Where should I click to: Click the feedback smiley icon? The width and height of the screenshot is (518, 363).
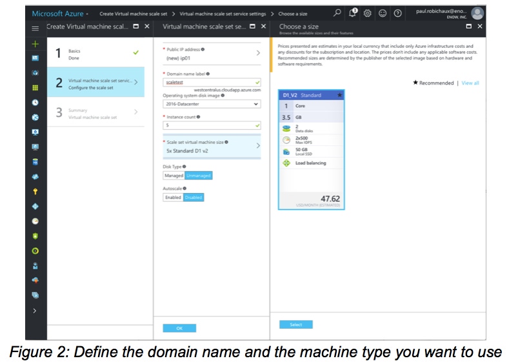pyautogui.click(x=383, y=13)
